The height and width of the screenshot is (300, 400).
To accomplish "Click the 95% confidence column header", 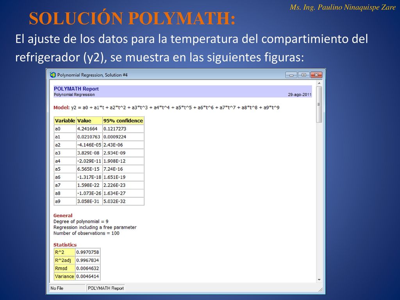I will pos(123,121).
